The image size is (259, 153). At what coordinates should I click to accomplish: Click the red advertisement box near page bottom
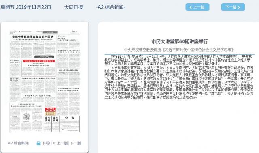coord(50,112)
